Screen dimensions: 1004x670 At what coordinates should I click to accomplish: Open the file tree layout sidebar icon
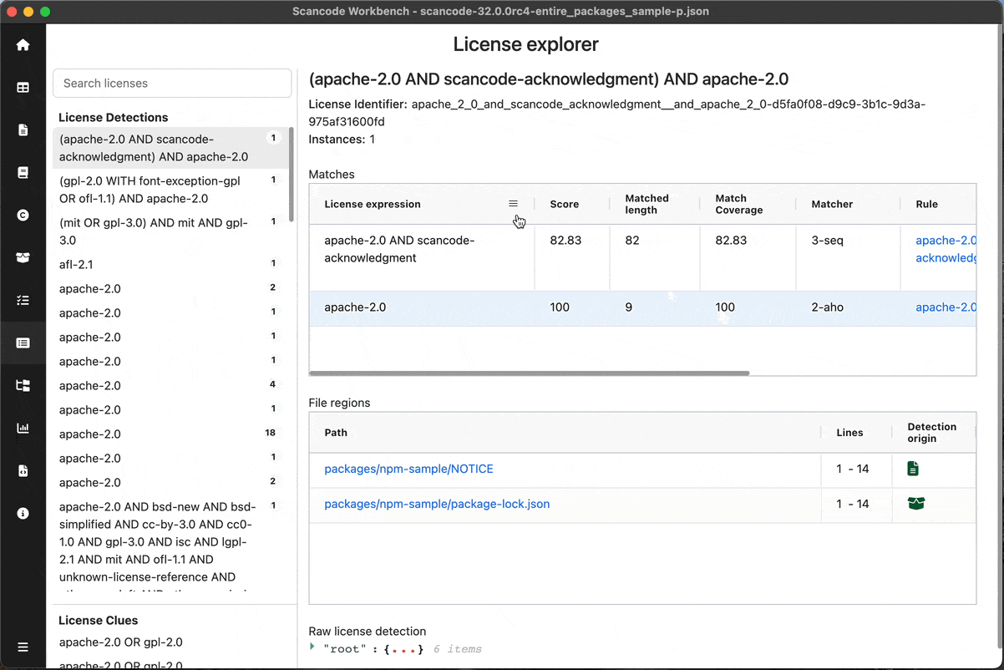[x=23, y=385]
